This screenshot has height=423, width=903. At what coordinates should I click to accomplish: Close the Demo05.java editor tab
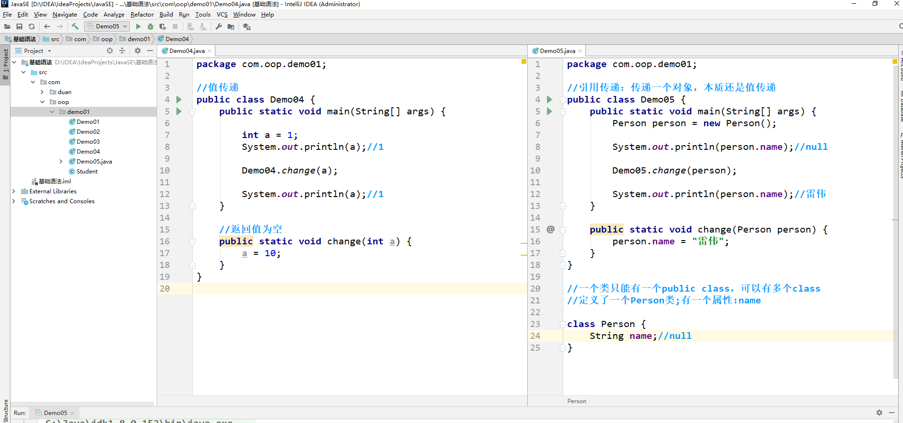(580, 51)
